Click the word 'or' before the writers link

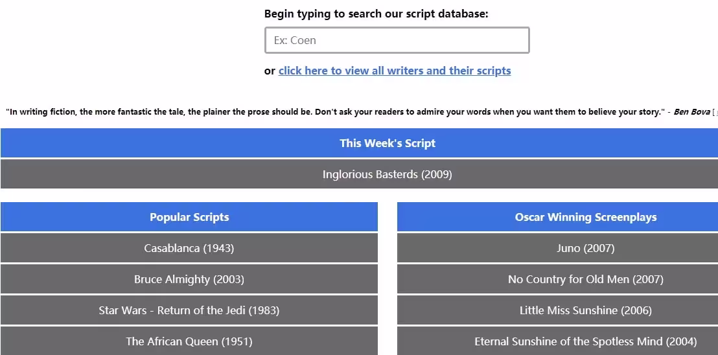point(270,71)
